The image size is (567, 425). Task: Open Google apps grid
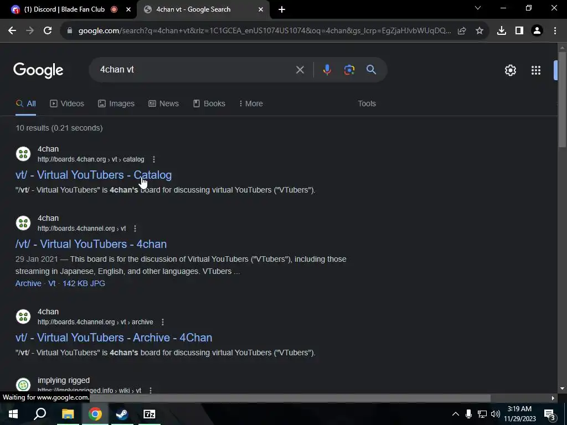(536, 70)
